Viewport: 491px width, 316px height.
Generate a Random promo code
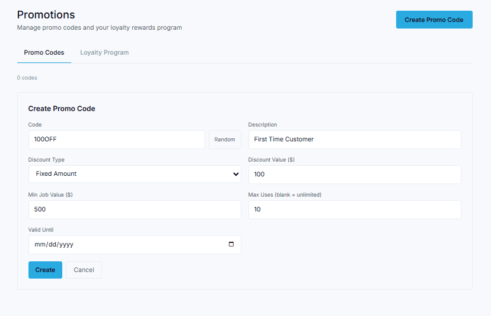pyautogui.click(x=225, y=140)
